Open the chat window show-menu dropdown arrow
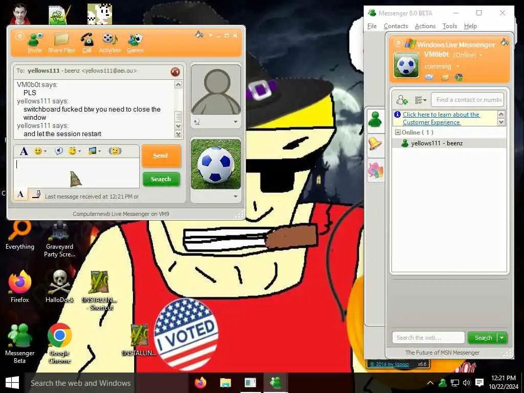The image size is (524, 393). [x=210, y=35]
